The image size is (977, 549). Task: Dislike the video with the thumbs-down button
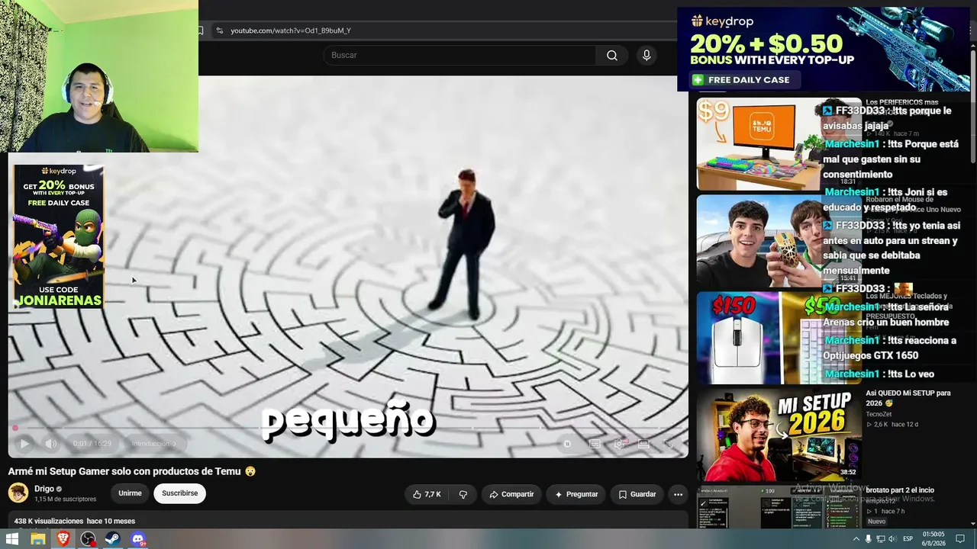[463, 494]
